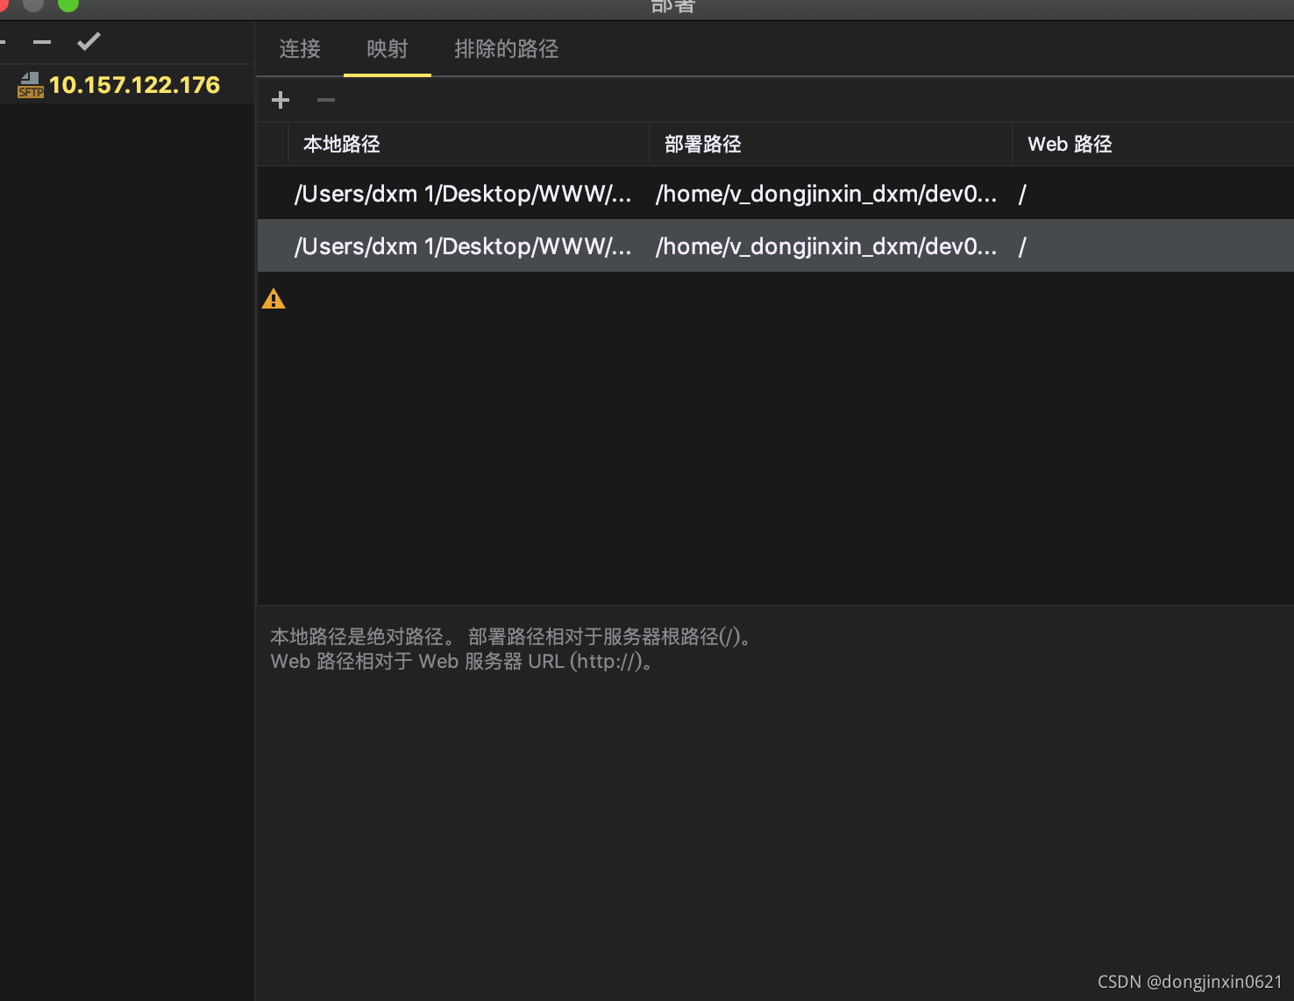
Task: Click the Web 路径 column header
Action: [1069, 144]
